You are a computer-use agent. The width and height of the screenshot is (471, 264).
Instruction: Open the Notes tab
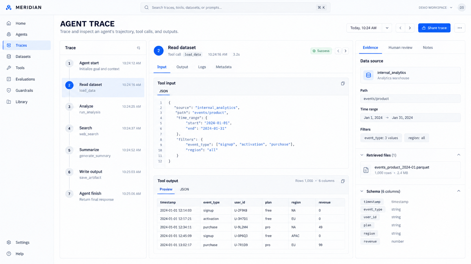pyautogui.click(x=428, y=47)
